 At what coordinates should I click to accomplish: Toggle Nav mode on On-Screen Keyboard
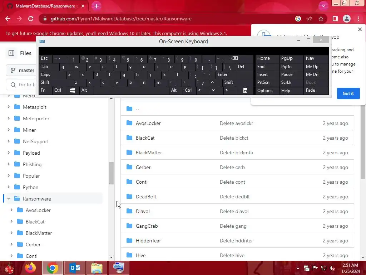click(x=316, y=58)
